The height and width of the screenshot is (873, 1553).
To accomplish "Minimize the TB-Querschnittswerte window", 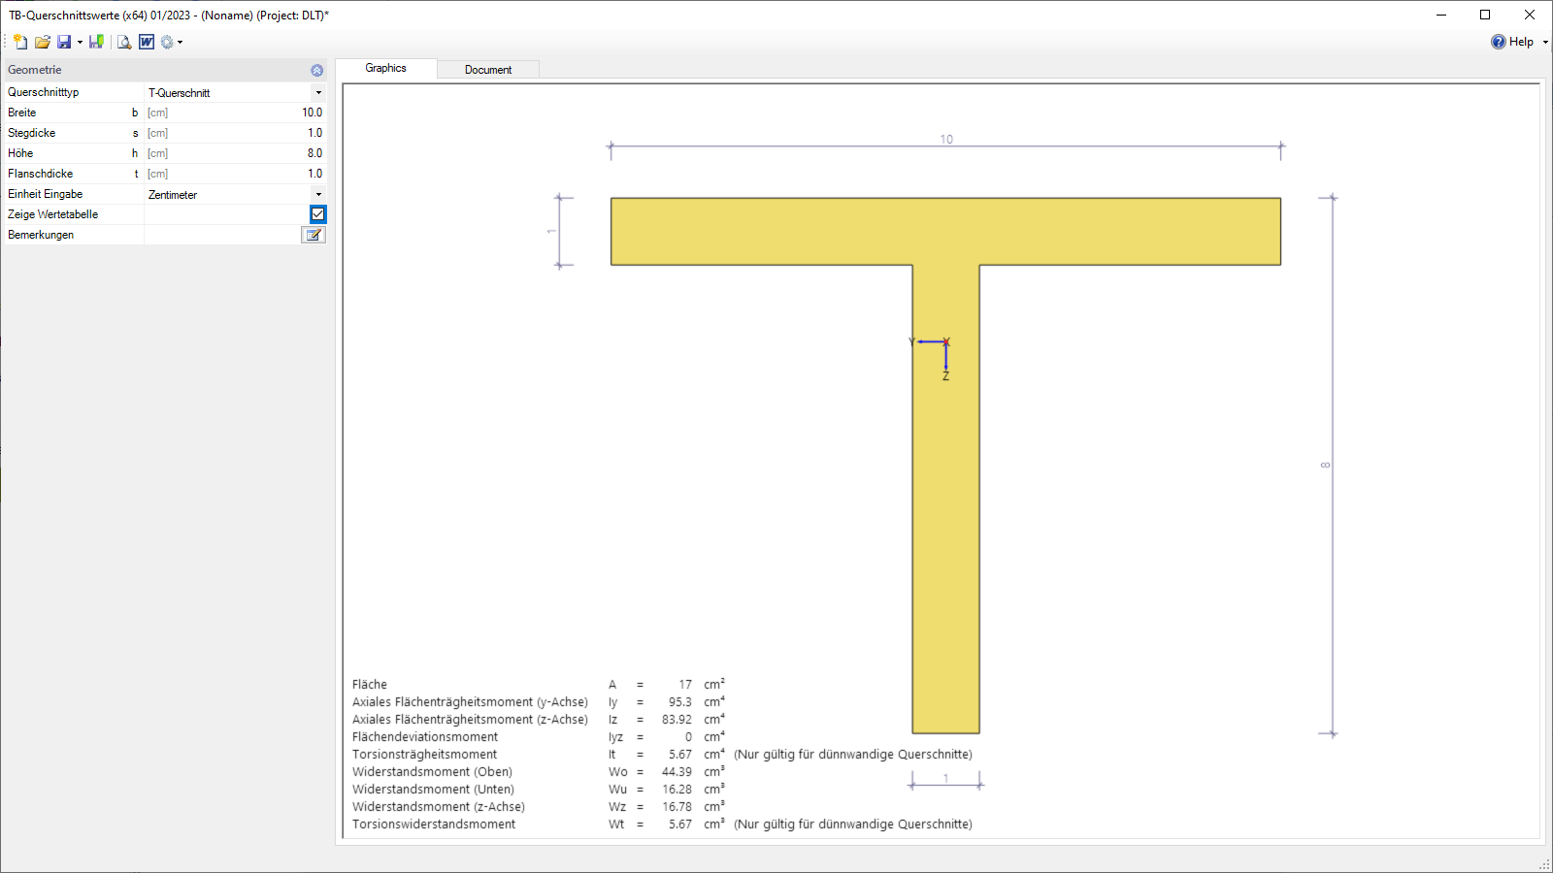I will tap(1441, 15).
